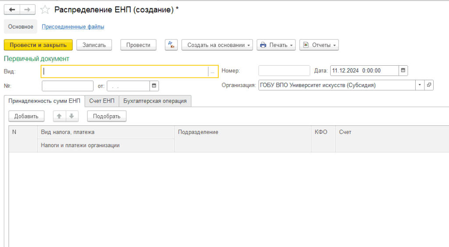The height and width of the screenshot is (247, 449).
Task: Move row up with arrow button
Action: [60, 116]
